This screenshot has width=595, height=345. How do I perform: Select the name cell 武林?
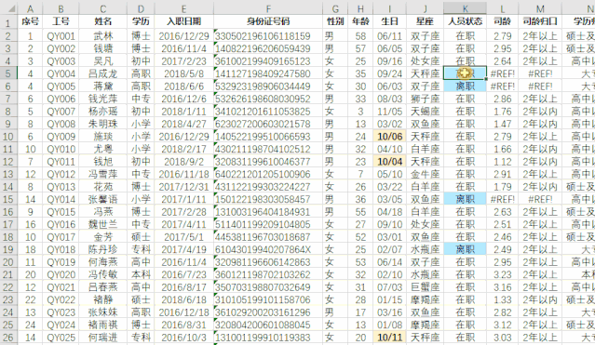[x=102, y=36]
